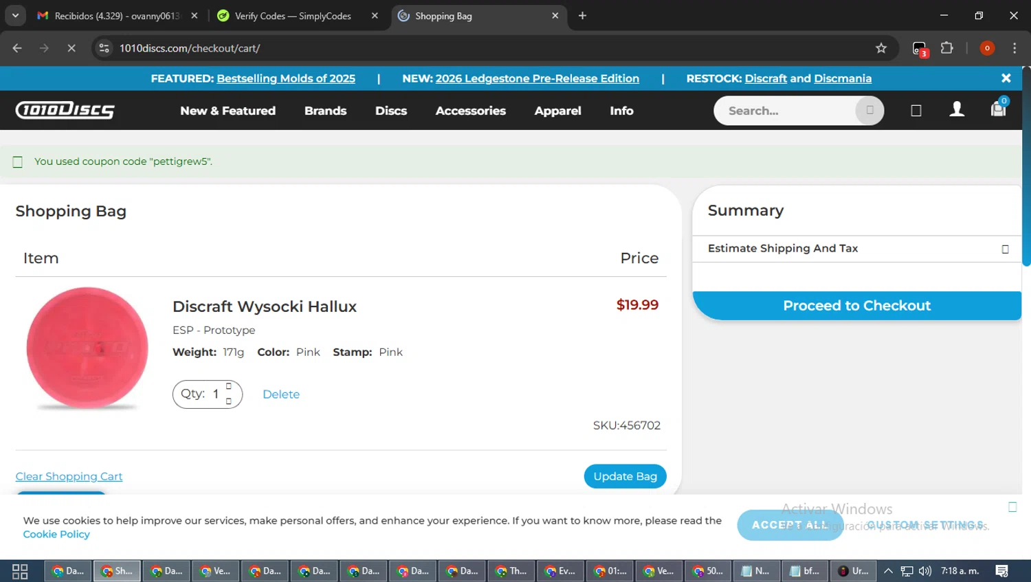Image resolution: width=1031 pixels, height=582 pixels.
Task: Open the tab search dropdown arrow
Action: (15, 16)
